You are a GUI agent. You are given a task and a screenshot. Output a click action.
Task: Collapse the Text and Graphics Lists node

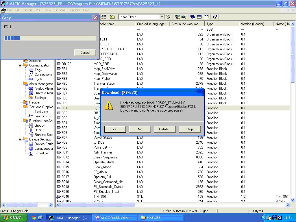point(20,107)
